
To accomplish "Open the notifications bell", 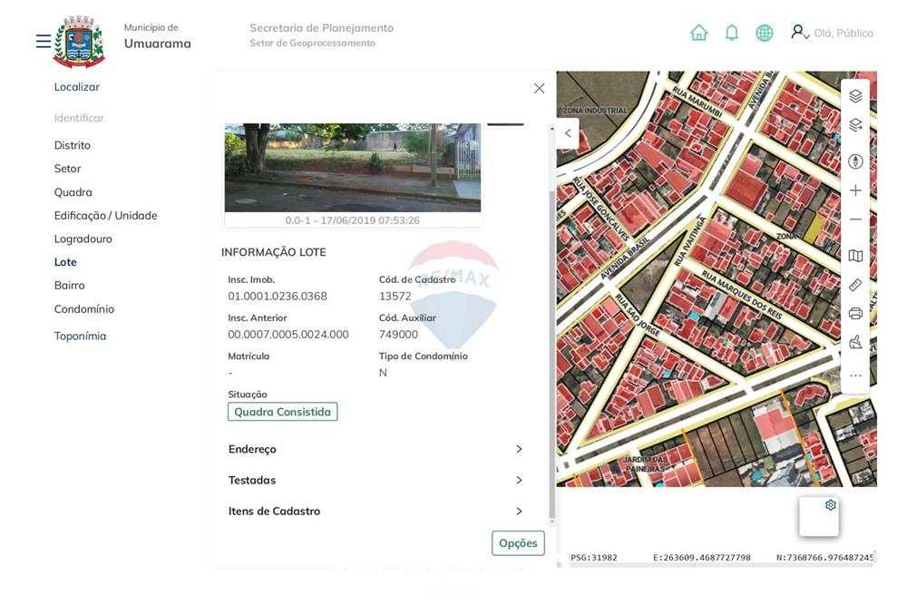I will point(731,33).
